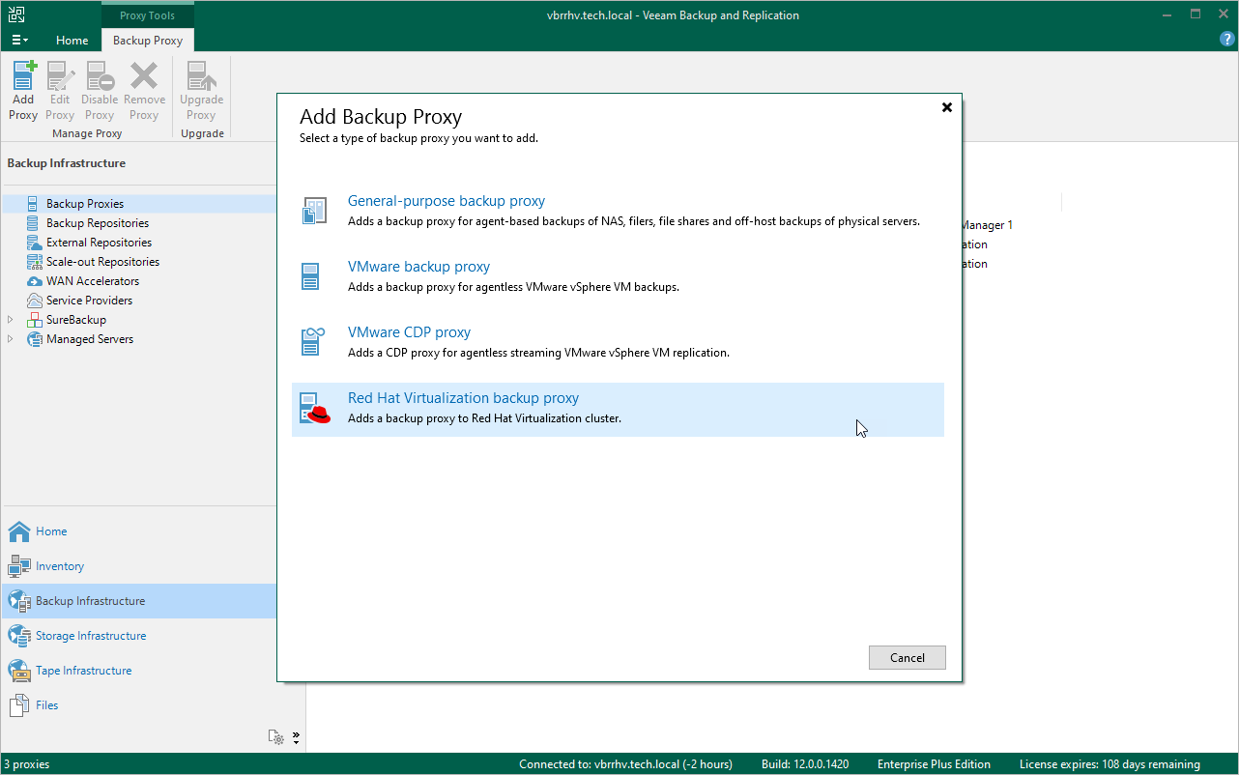Click the Files navigation pane icon

pyautogui.click(x=19, y=705)
